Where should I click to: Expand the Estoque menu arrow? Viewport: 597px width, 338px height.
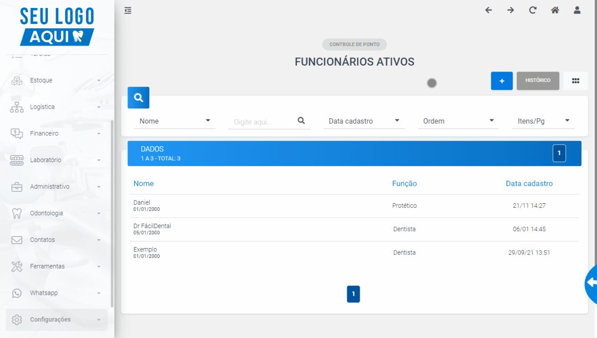click(x=99, y=81)
